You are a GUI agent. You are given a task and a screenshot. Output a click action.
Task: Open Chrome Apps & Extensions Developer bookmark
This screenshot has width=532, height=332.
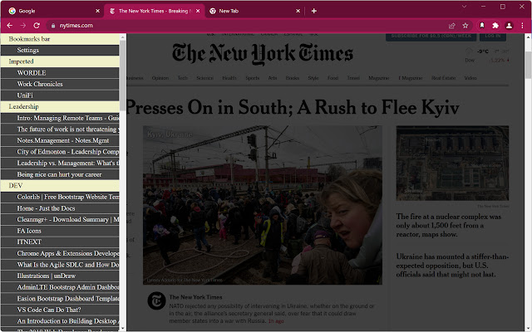pos(60,253)
